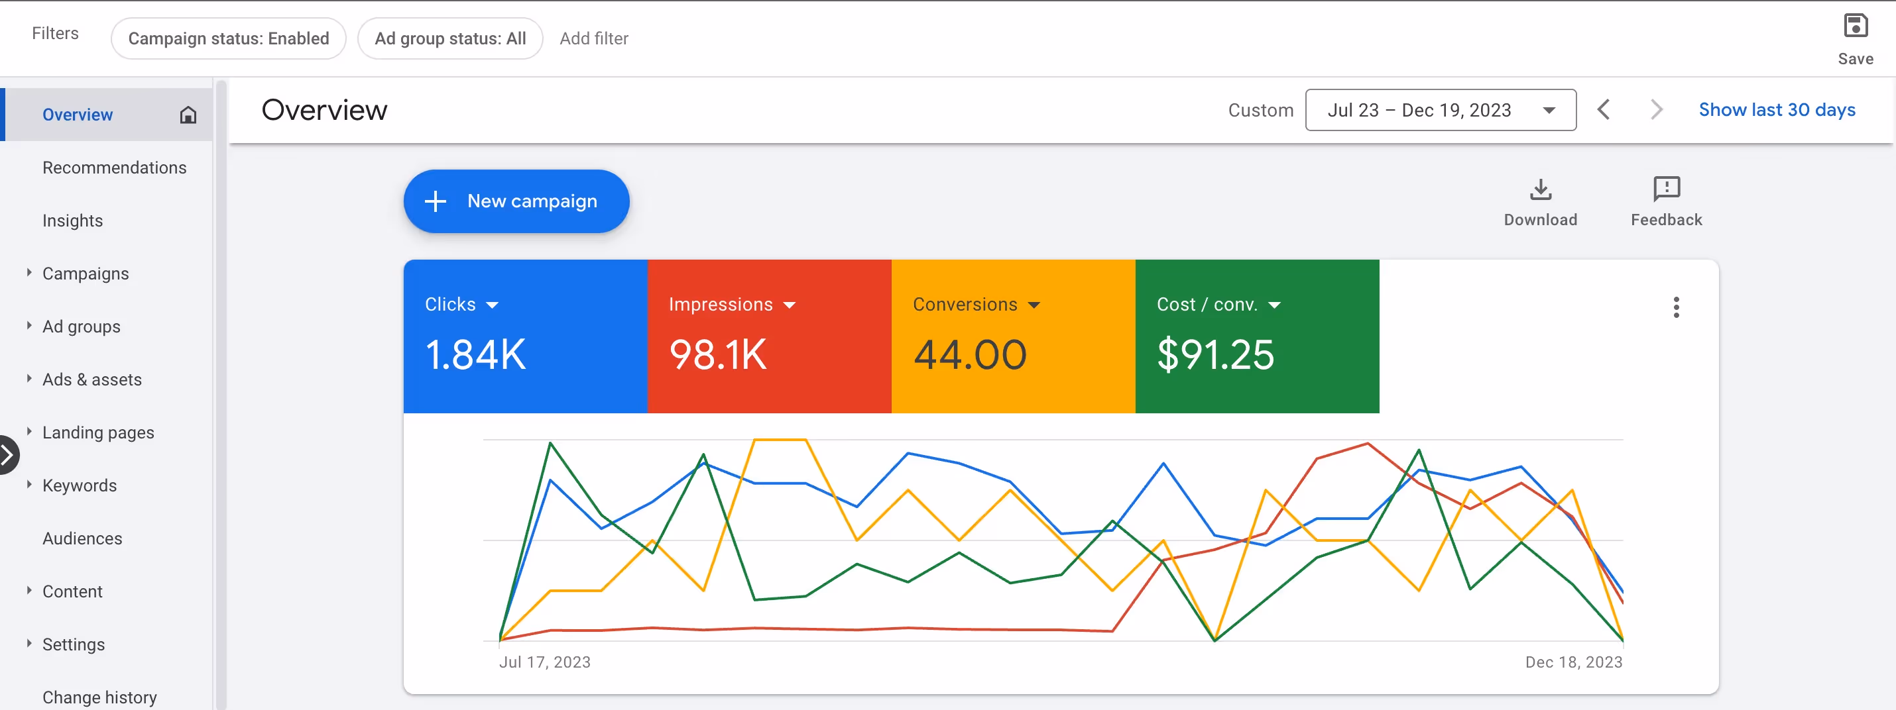Open the Conversions metric dropdown
The image size is (1896, 710).
click(x=1034, y=305)
